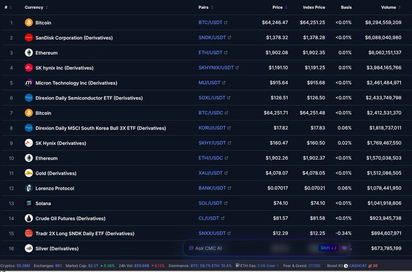Click the Basis column header
The height and width of the screenshot is (272, 412).
pos(346,7)
